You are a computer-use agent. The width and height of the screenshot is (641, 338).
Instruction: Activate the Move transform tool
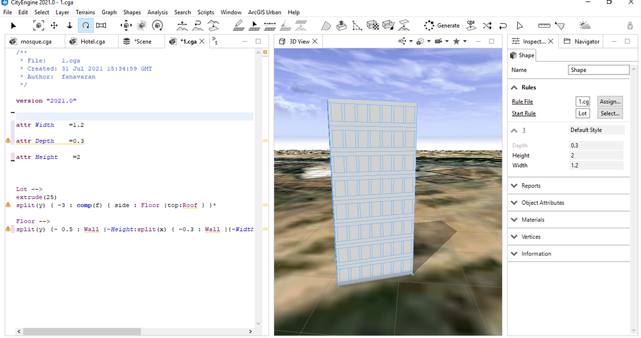coord(126,26)
